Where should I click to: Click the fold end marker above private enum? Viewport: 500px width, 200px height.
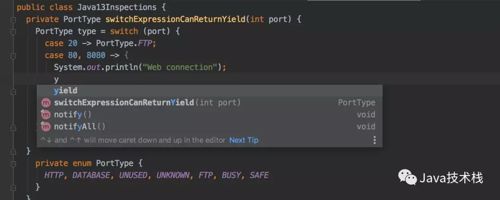(x=13, y=152)
